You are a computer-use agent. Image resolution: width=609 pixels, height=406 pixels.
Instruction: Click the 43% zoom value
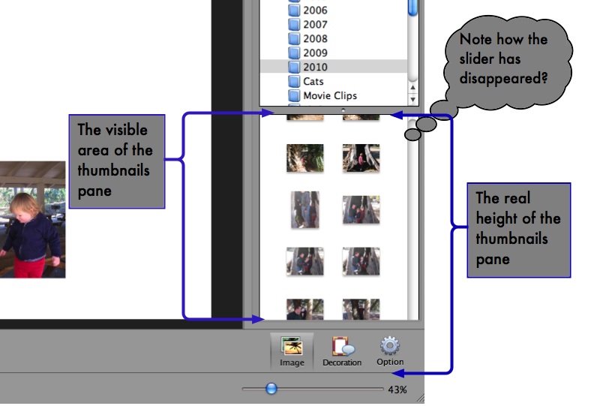click(x=397, y=389)
